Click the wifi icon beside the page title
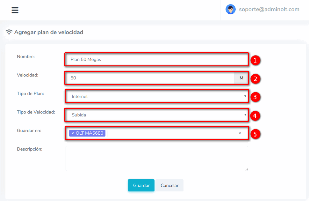The width and height of the screenshot is (309, 201). click(9, 32)
